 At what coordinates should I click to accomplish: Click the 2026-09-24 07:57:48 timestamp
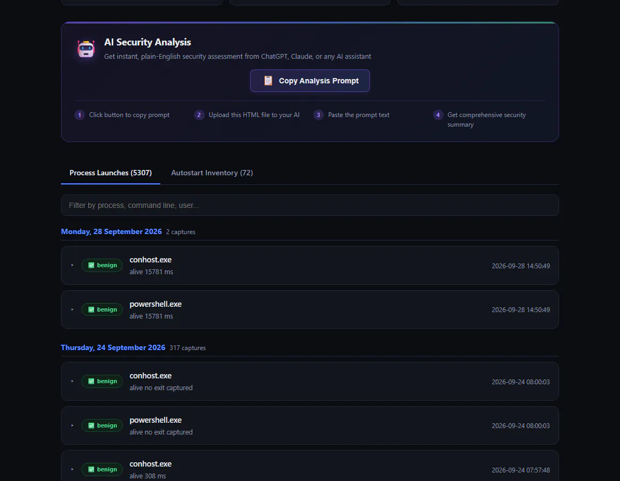click(521, 470)
